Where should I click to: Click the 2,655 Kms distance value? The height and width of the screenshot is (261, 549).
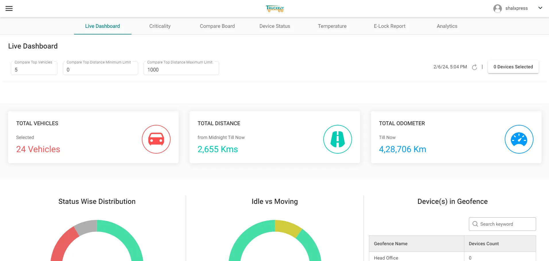pos(218,149)
